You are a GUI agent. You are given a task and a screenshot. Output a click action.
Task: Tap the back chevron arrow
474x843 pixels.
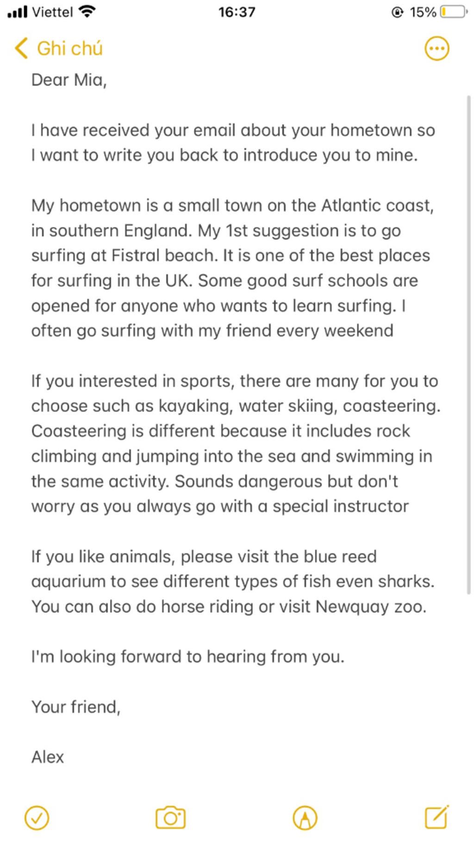click(21, 48)
